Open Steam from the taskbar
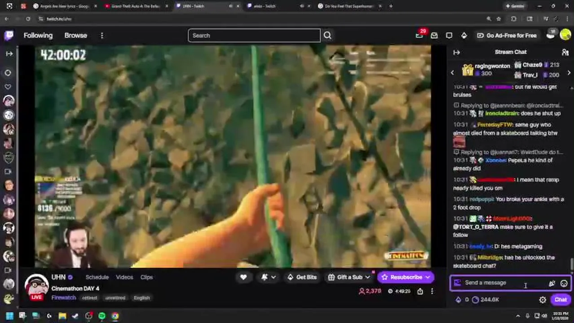 [75, 316]
